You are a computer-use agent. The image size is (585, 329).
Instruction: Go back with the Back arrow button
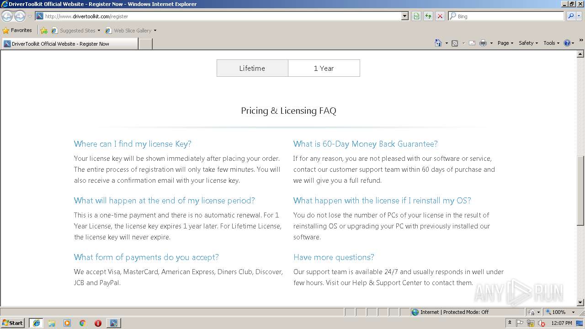tap(7, 16)
